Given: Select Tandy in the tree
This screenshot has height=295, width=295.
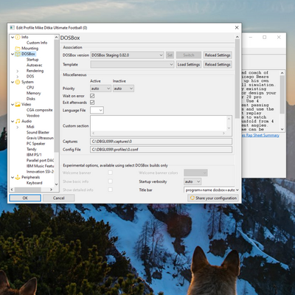Looking at the screenshot, I should coord(31,149).
